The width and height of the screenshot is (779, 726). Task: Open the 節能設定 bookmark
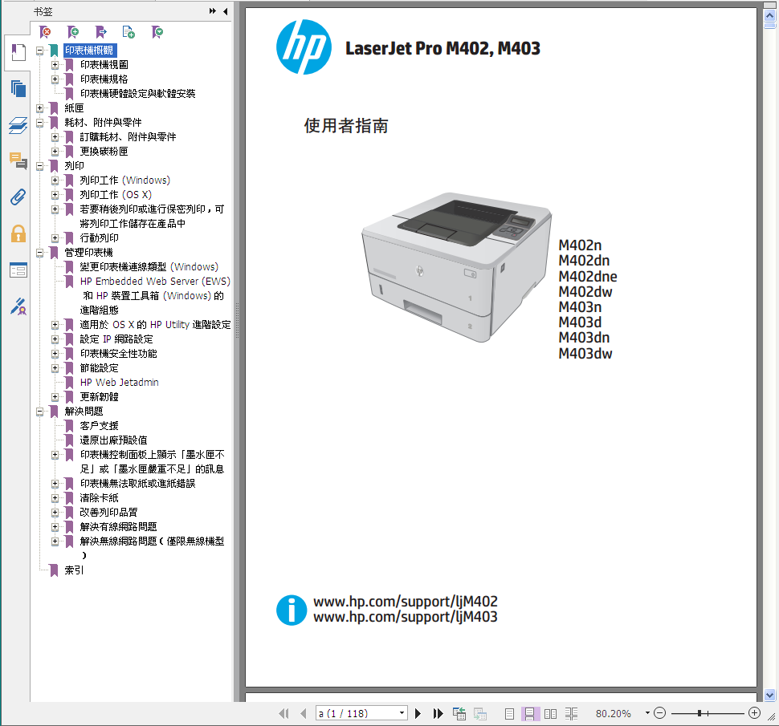pos(100,367)
